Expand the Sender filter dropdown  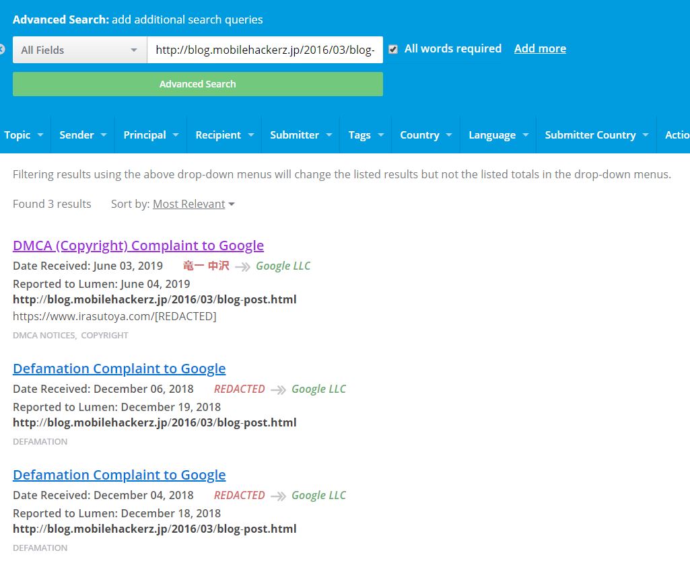coord(83,135)
